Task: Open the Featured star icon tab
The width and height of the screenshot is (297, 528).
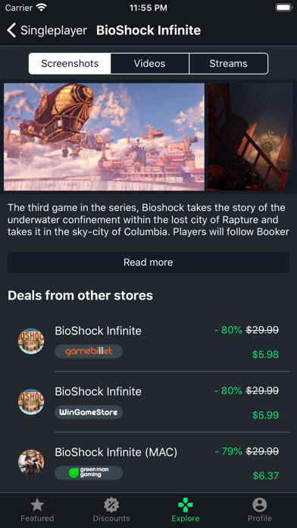Action: [x=37, y=505]
